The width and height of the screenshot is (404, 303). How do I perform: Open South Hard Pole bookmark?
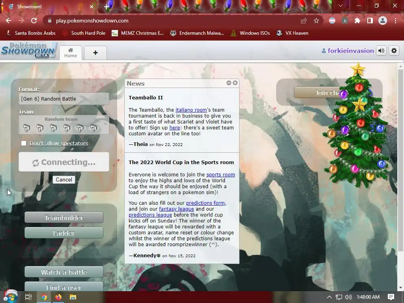[x=84, y=33]
